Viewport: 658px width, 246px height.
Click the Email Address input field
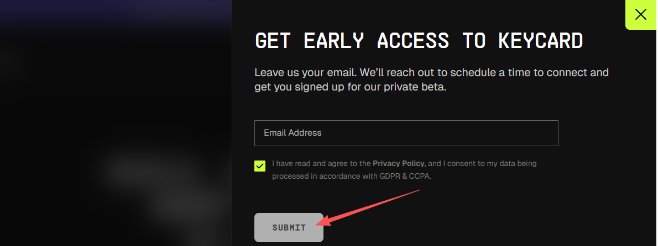[406, 133]
